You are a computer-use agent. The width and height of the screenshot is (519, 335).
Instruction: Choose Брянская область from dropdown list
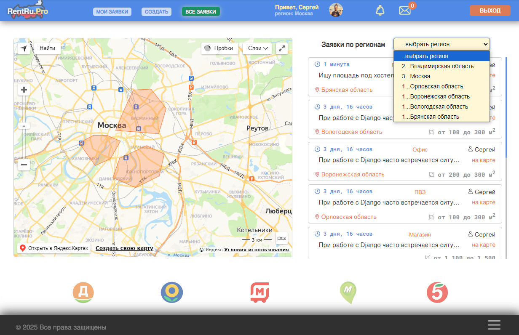(441, 117)
